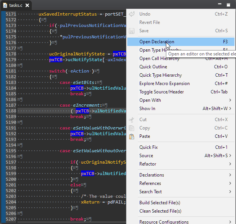
Task: Click highlighted 'pxTCB' on line 5199
Action: (x=88, y=174)
